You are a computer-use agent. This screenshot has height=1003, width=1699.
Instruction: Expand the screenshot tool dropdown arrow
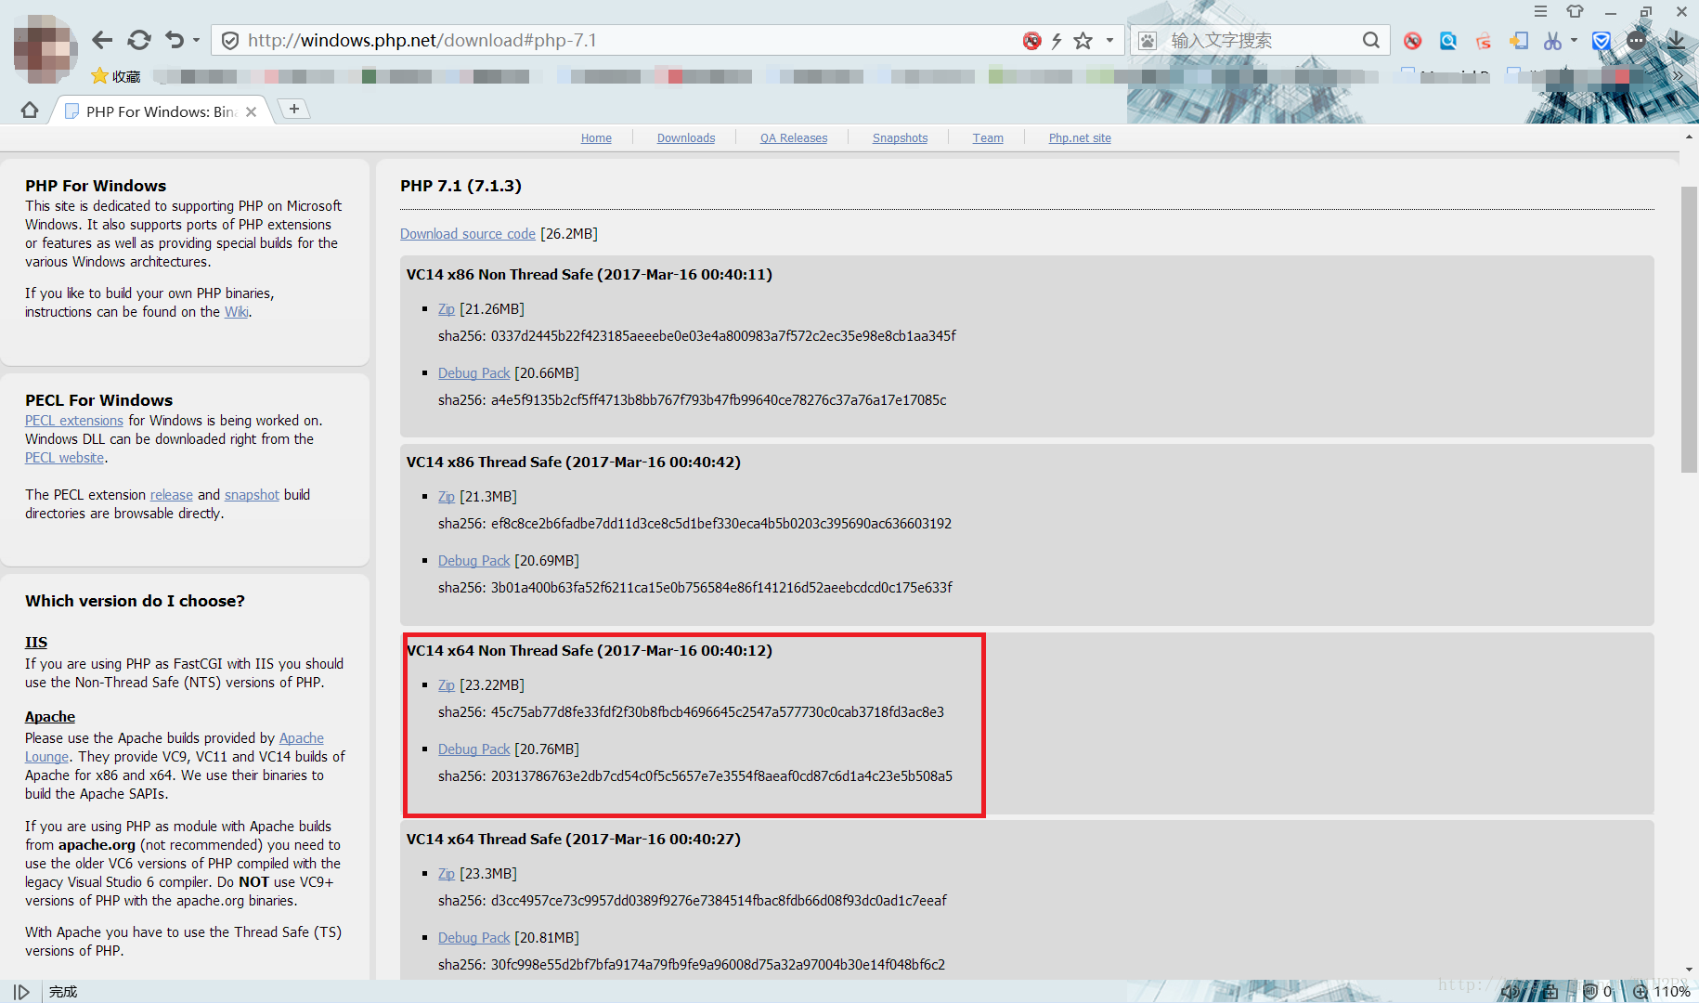[1574, 41]
